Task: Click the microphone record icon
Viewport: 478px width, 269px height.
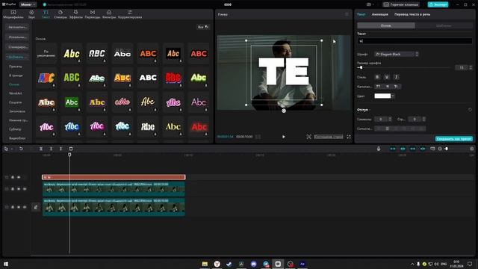Action: click(379, 149)
